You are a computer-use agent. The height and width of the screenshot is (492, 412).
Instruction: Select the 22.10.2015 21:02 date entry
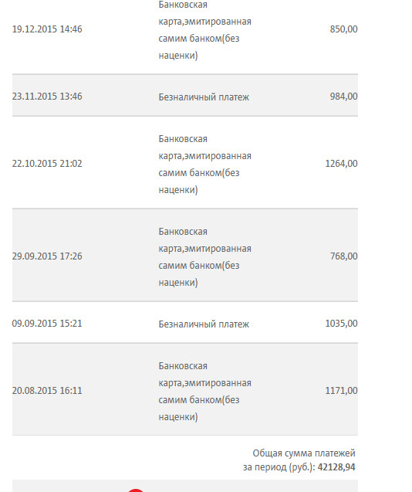click(x=47, y=164)
